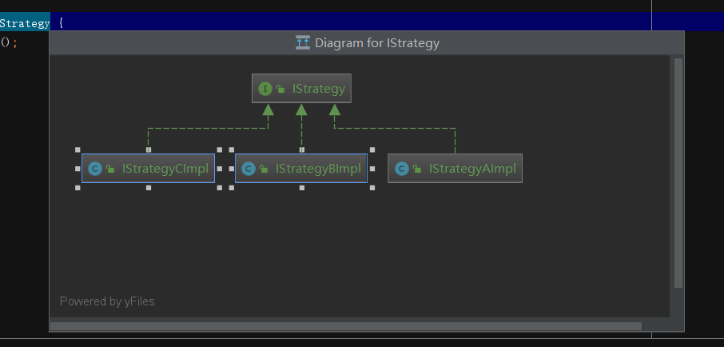Screen dimensions: 724x347
Task: Click the diagram's horizontal scrollbar
Action: coord(345,326)
